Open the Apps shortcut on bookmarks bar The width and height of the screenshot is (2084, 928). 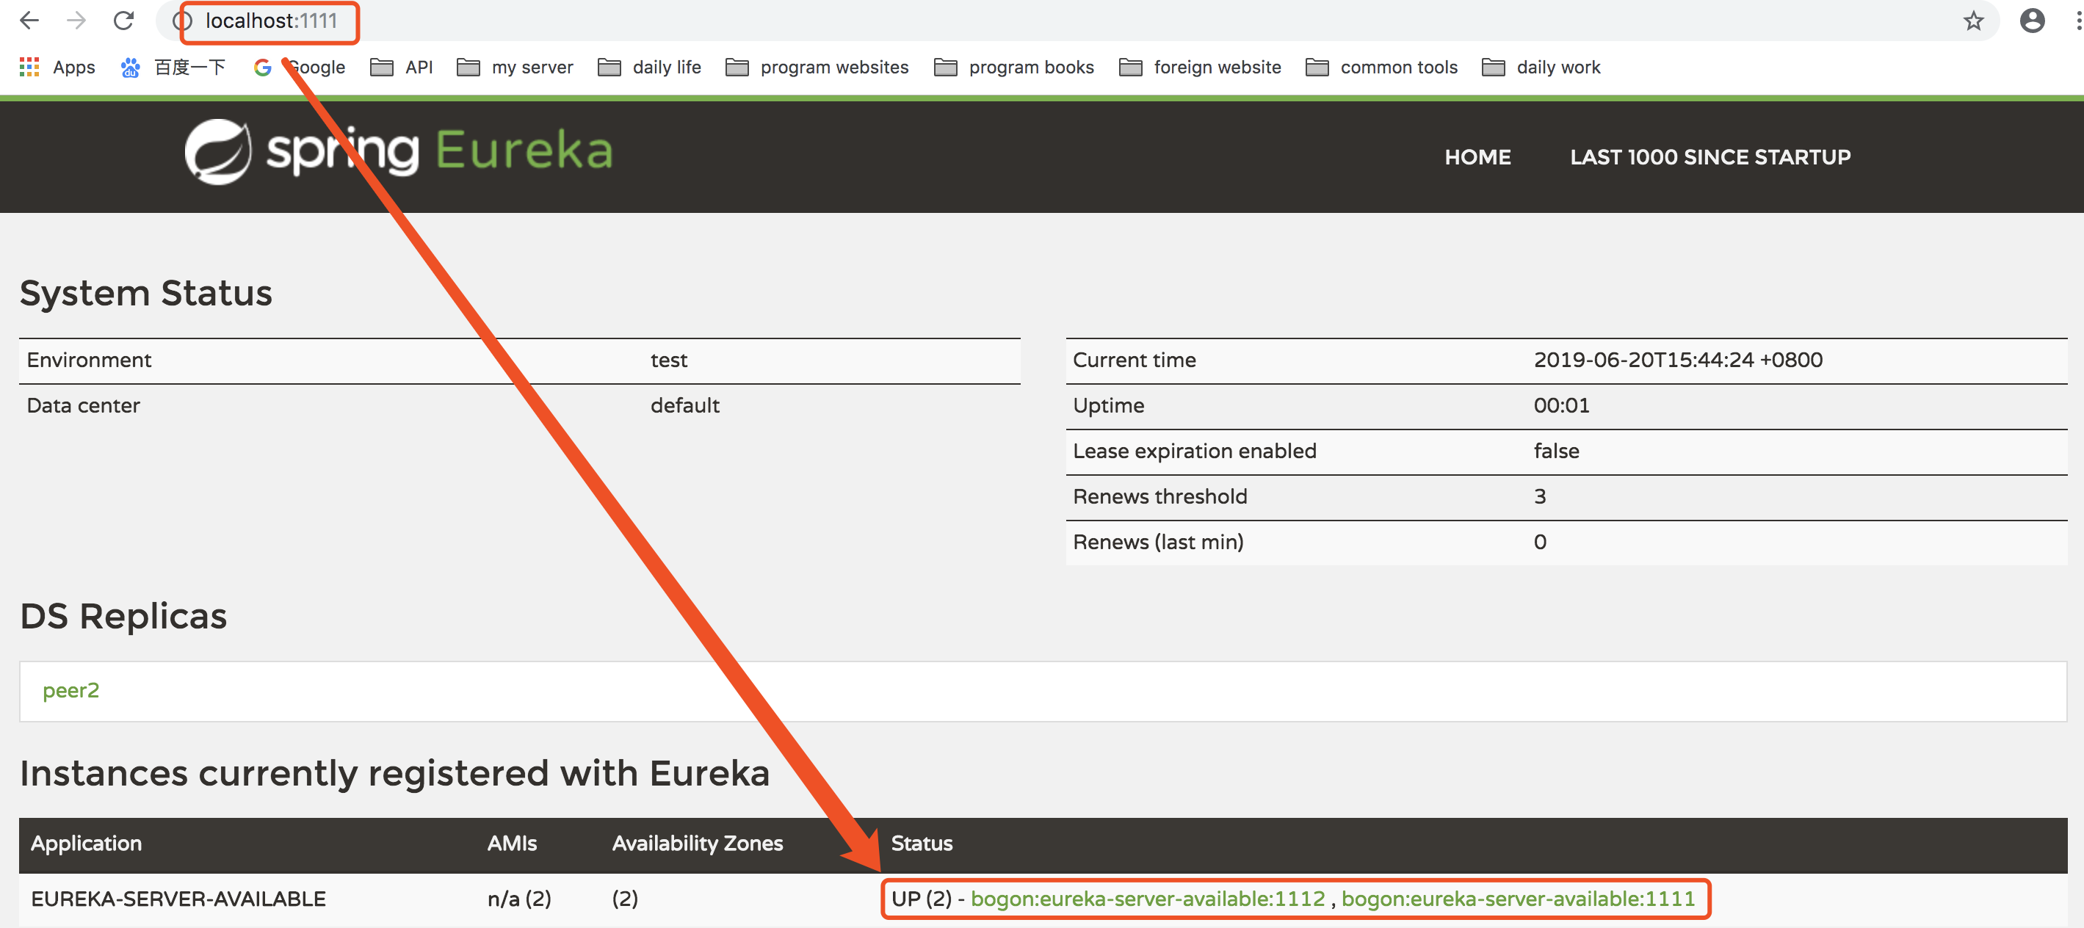coord(57,67)
